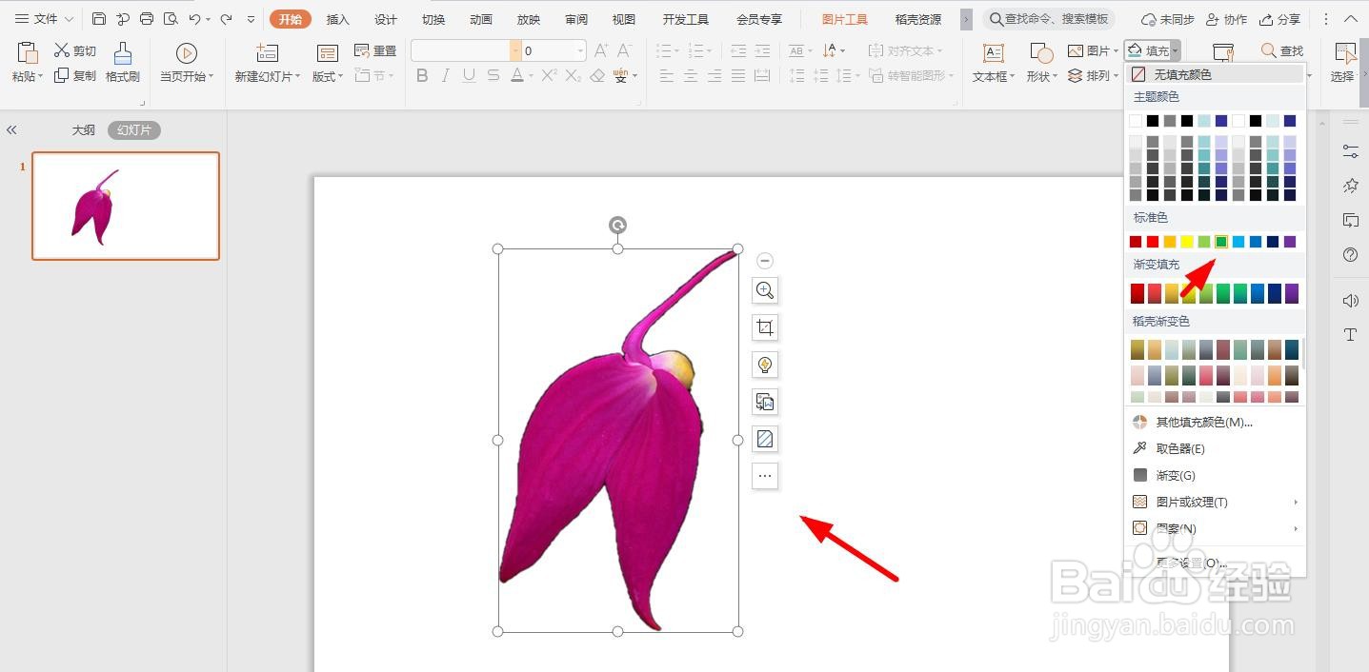This screenshot has width=1369, height=672.
Task: Click the Paste (粘贴) clipboard icon
Action: [28, 53]
